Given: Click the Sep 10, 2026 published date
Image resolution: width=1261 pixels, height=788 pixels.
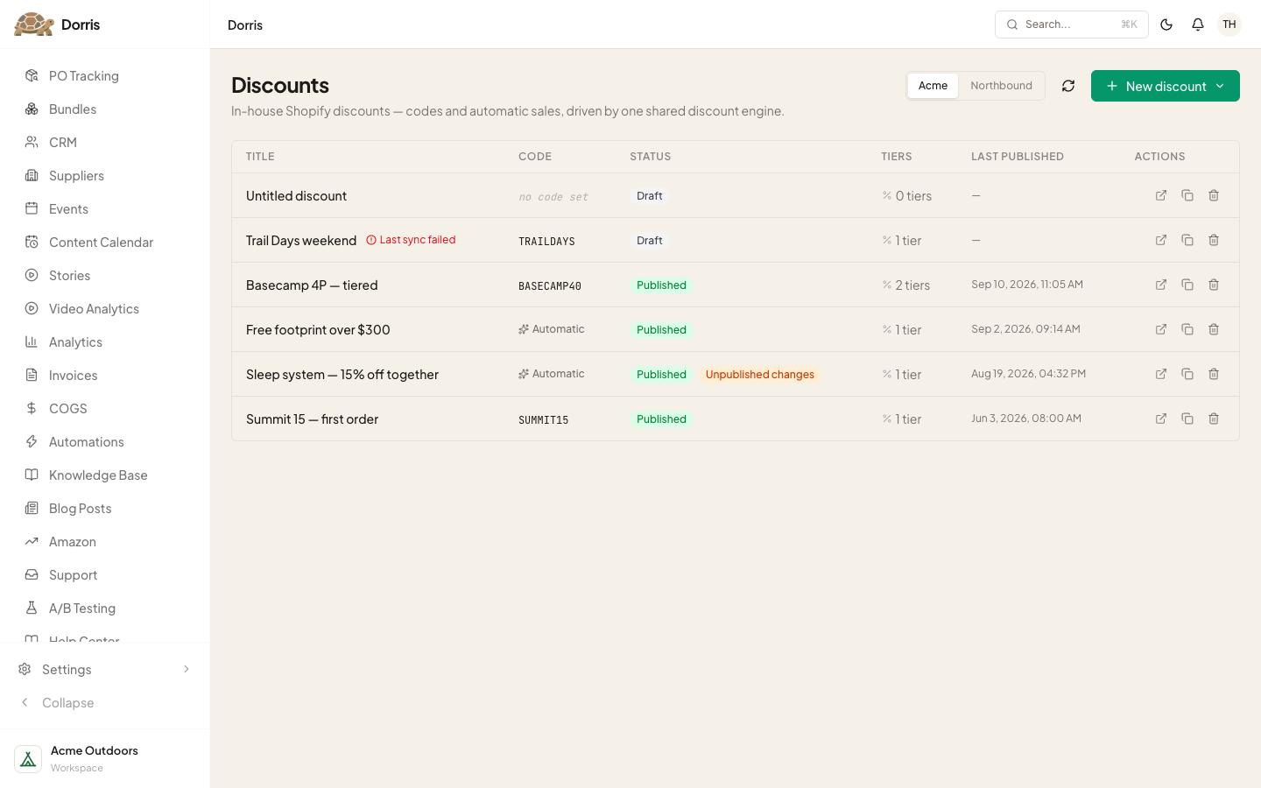Looking at the screenshot, I should click(1027, 285).
